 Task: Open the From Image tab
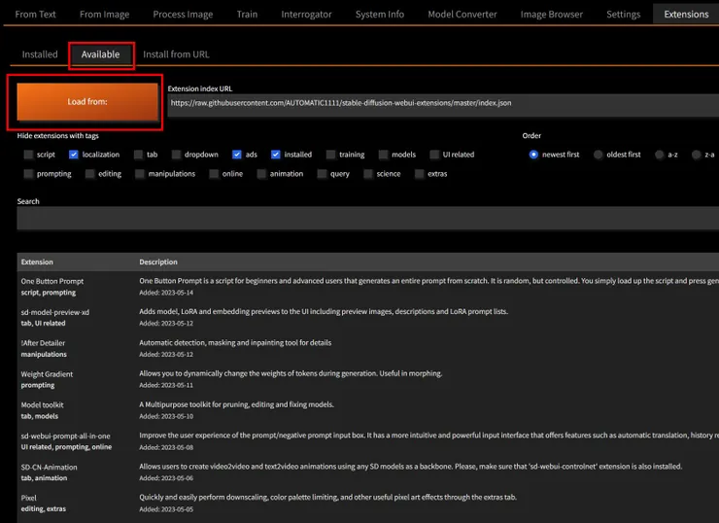[105, 15]
